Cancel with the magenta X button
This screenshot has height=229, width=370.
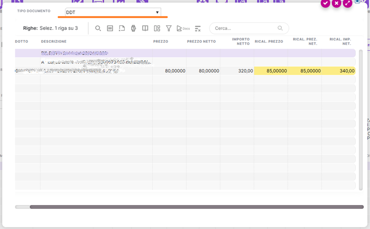tap(336, 3)
